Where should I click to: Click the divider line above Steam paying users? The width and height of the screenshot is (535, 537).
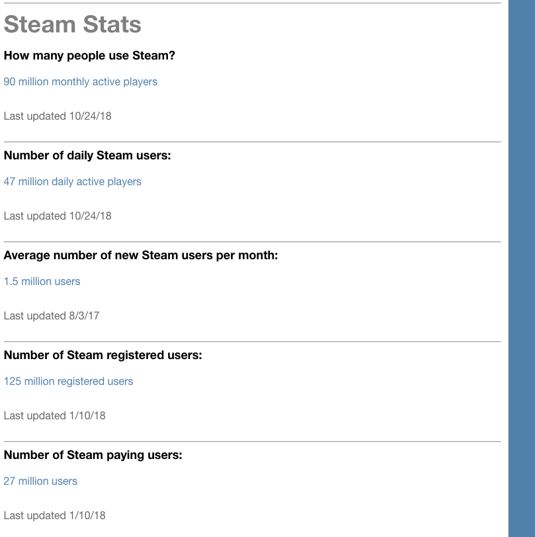click(x=253, y=442)
